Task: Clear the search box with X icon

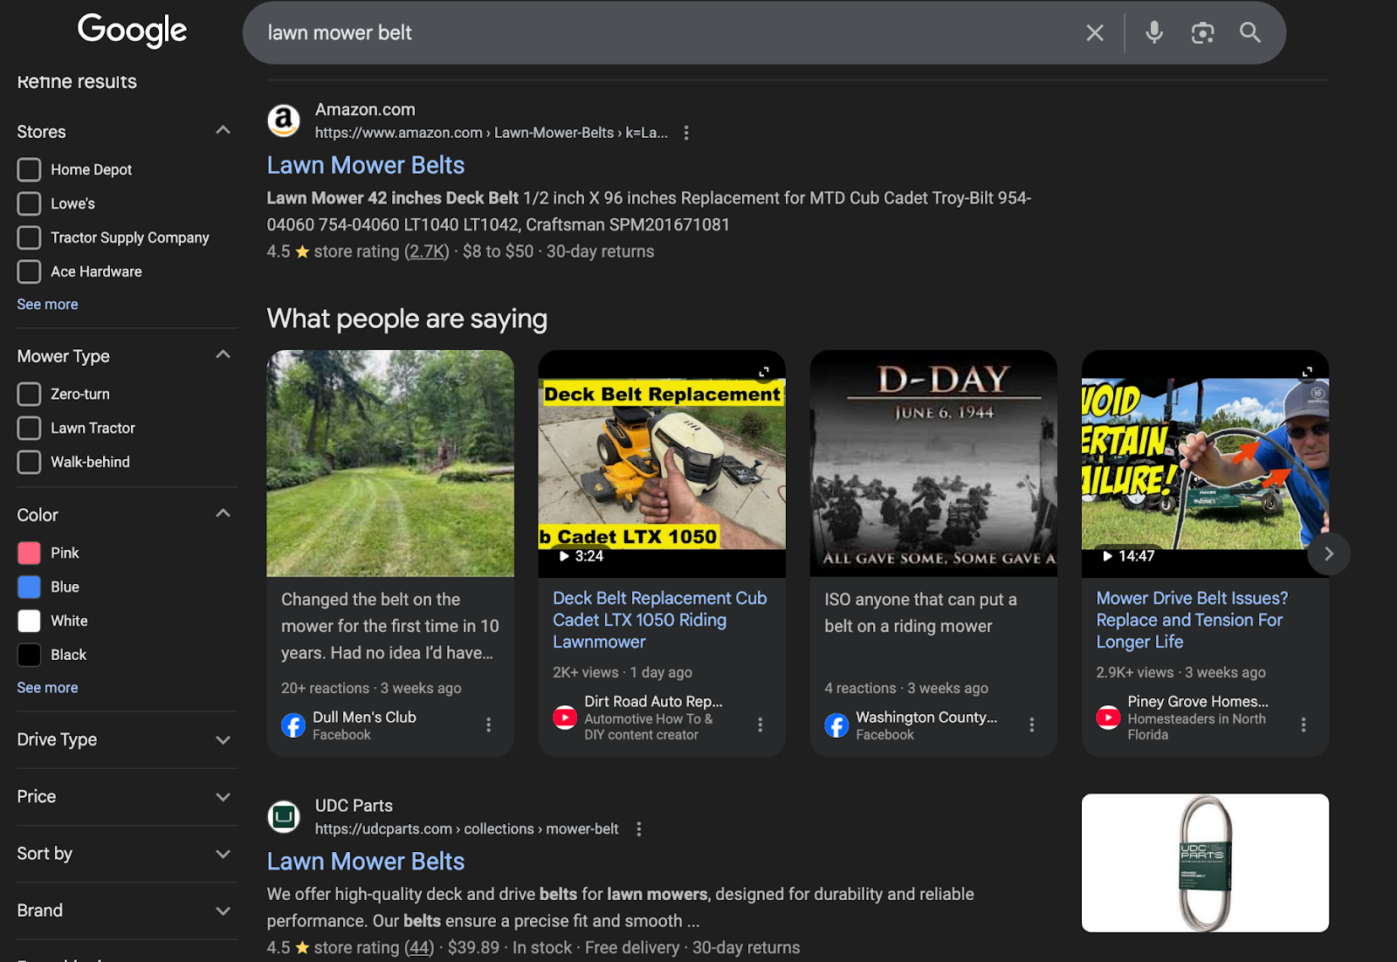Action: point(1094,33)
